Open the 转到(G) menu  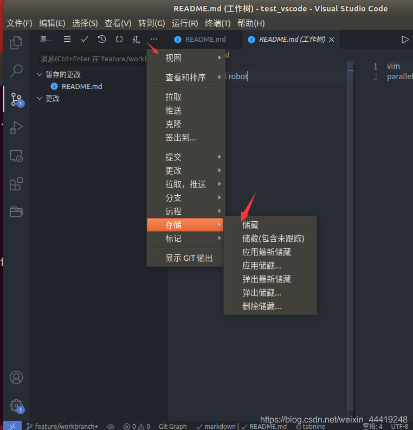152,23
